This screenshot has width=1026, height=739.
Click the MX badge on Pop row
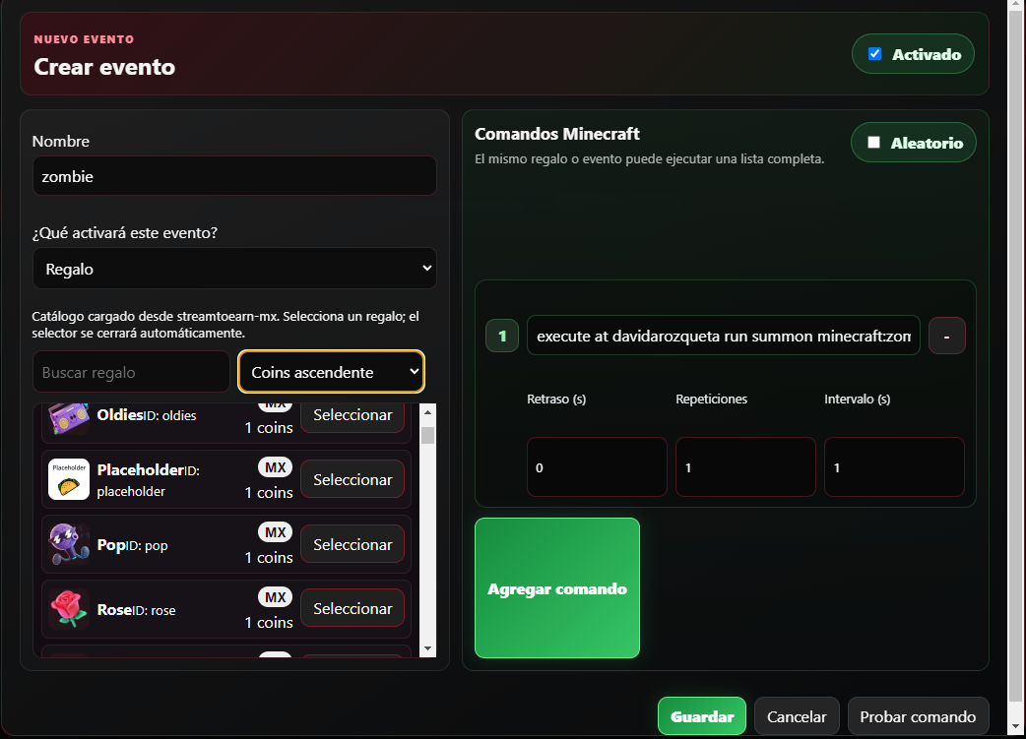[x=276, y=531]
